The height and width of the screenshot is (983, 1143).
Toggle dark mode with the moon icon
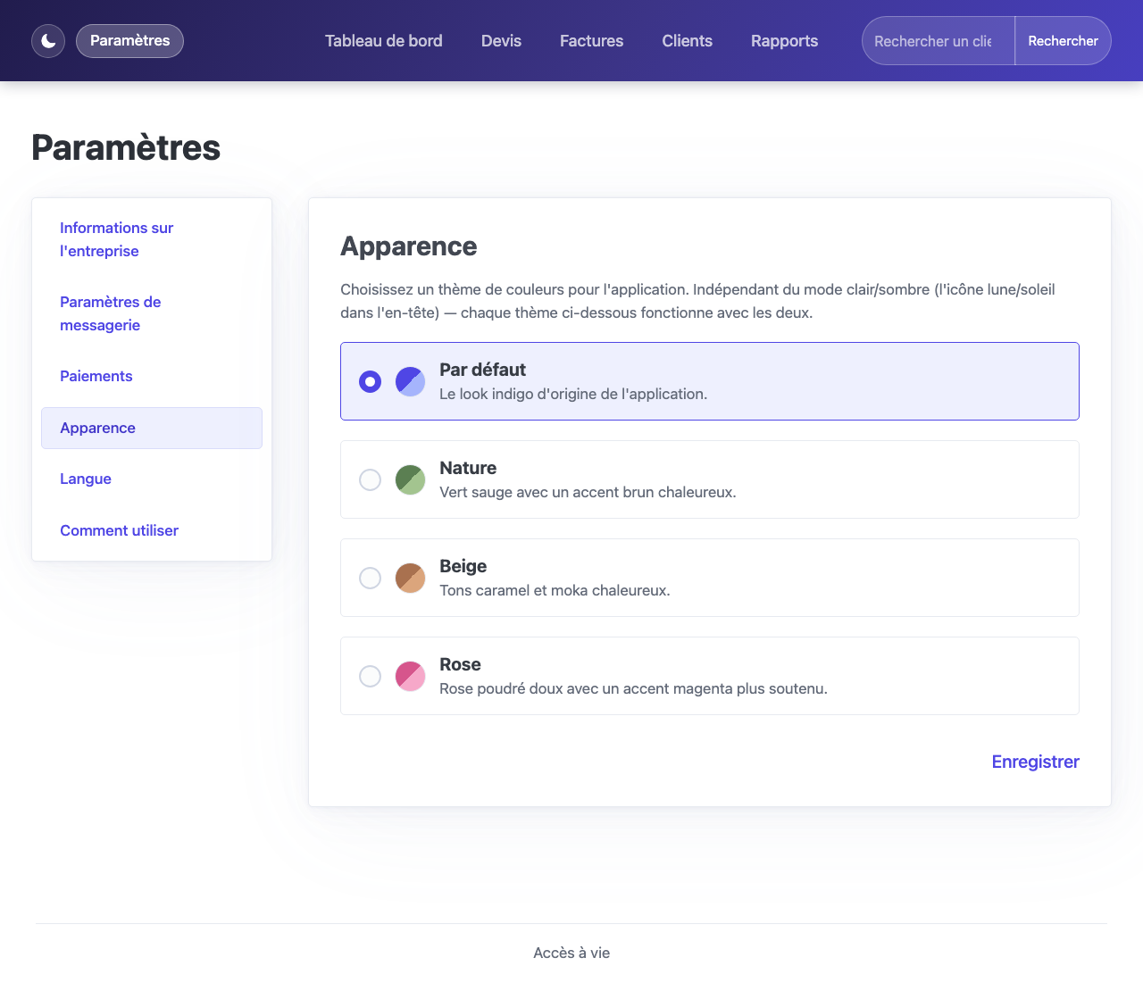48,41
